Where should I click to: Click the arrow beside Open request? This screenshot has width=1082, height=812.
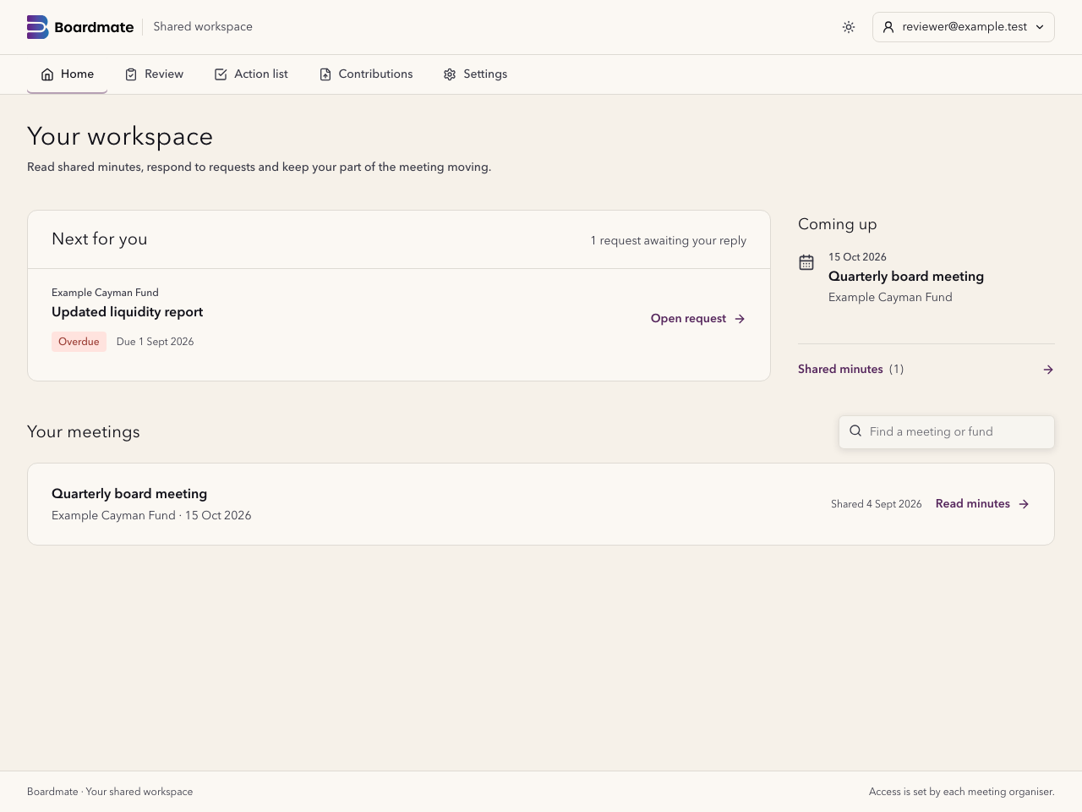(x=740, y=319)
